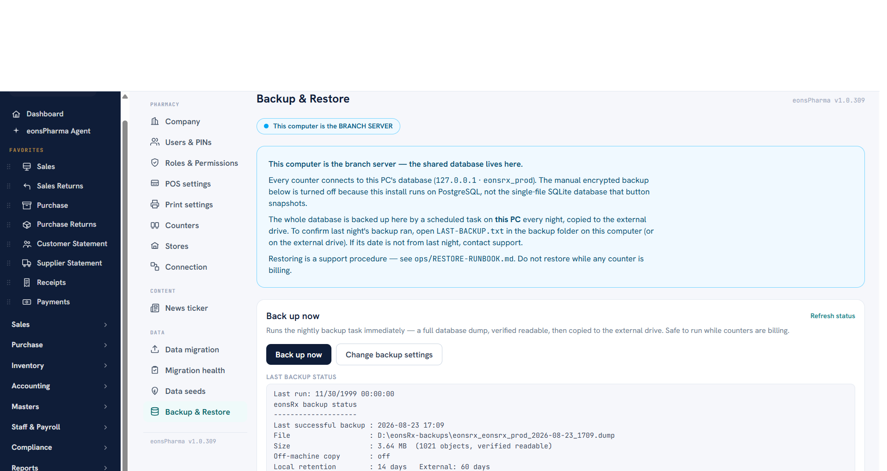The image size is (887, 471).
Task: Click the Connection network icon
Action: (155, 267)
